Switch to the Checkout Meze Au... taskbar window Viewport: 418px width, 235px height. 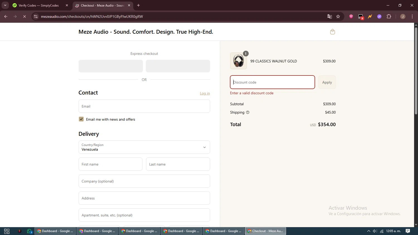pos(265,231)
